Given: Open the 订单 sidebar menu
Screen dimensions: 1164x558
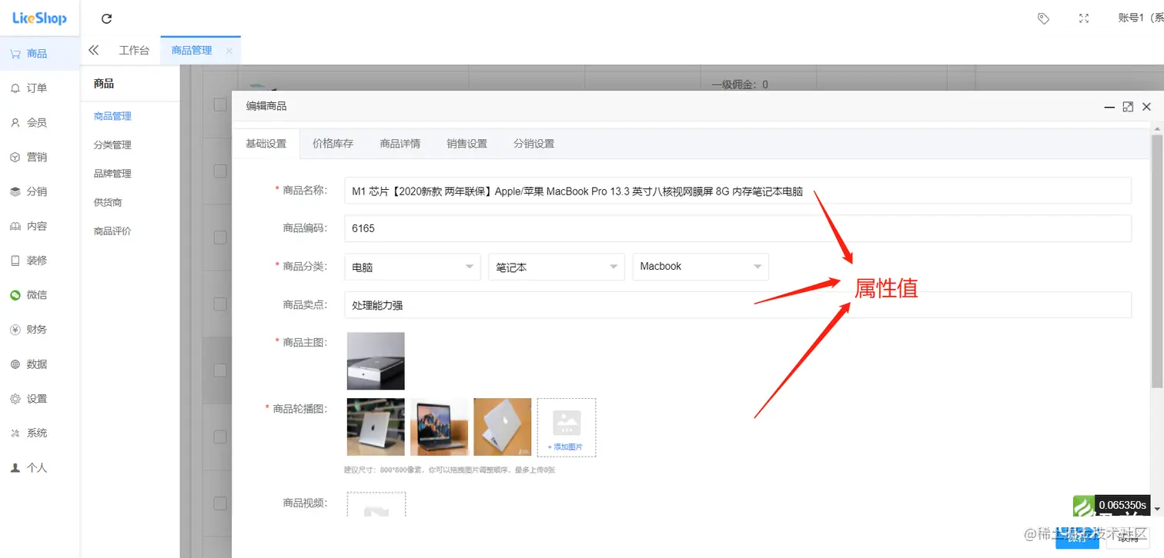Looking at the screenshot, I should pos(39,88).
